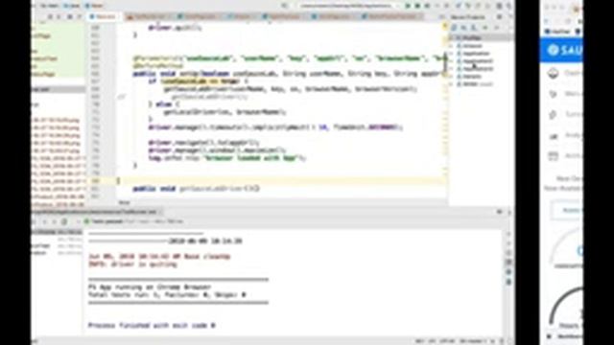Click the Dashboard icon in Sauce Labs sidebar
The image size is (614, 345).
pos(553,73)
